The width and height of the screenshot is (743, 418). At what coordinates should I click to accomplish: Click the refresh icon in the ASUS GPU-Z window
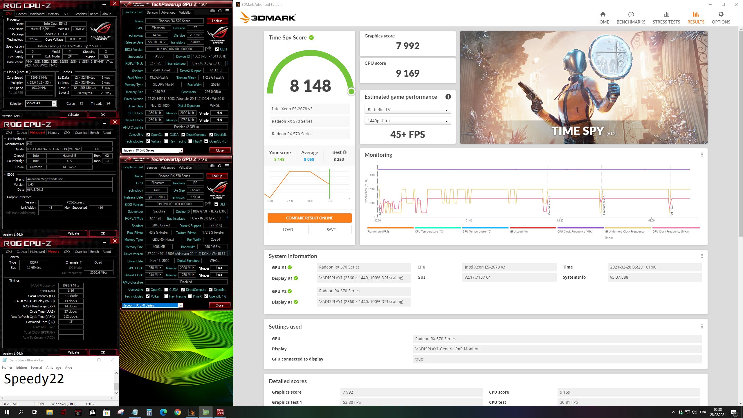click(220, 11)
